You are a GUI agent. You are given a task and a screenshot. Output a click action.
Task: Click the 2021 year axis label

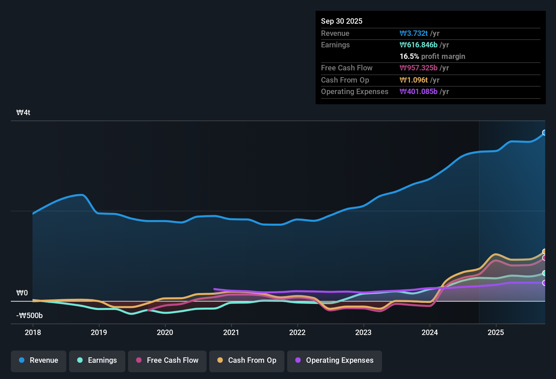(231, 333)
